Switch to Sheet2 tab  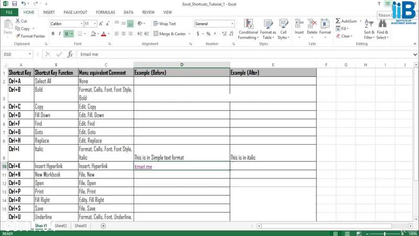click(61, 226)
